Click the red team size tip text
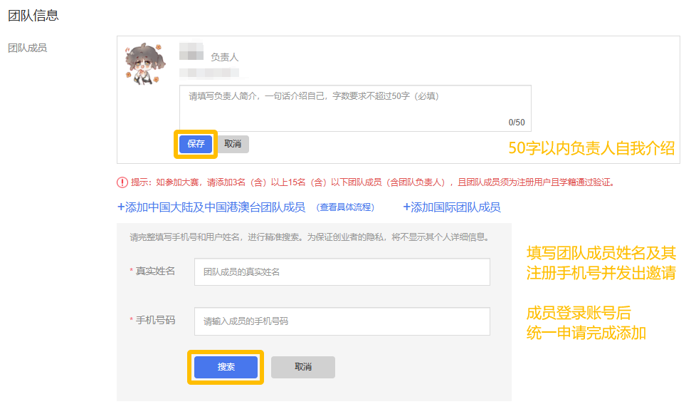Viewport: 691px width, 409px height. click(371, 182)
